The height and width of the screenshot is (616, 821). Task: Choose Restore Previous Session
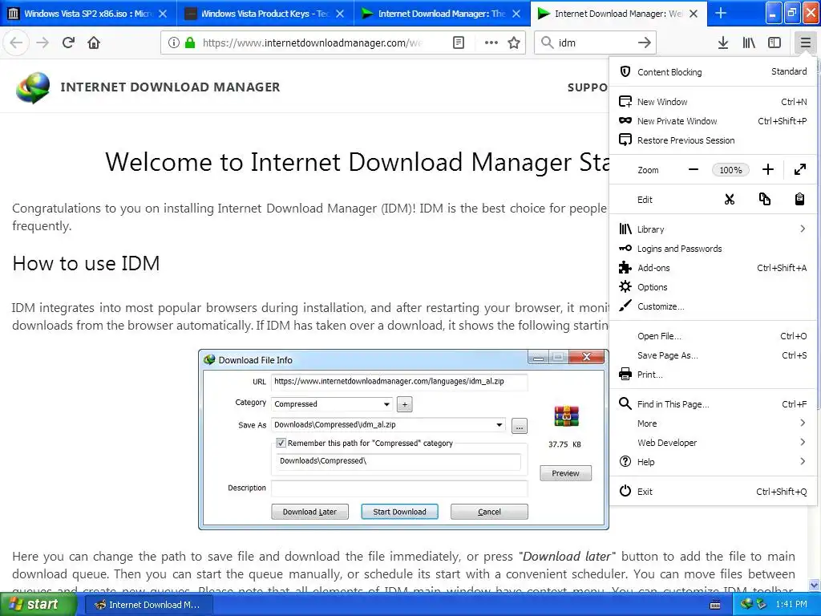(x=713, y=140)
